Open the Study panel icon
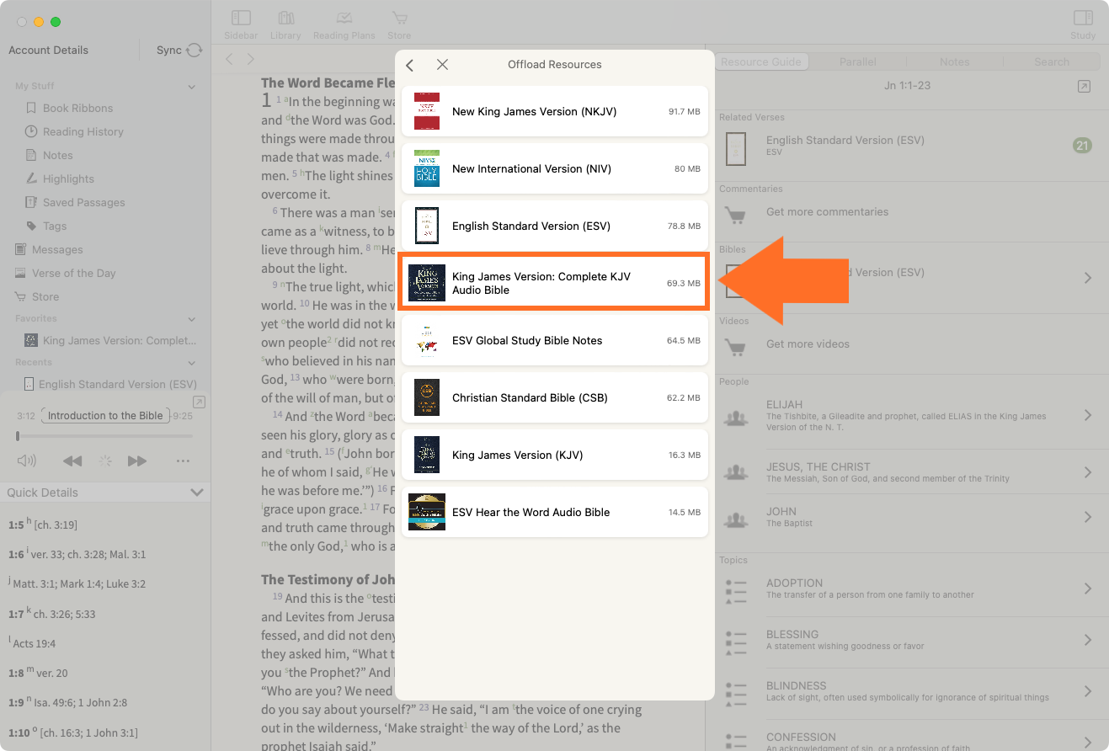The image size is (1109, 751). [x=1083, y=19]
